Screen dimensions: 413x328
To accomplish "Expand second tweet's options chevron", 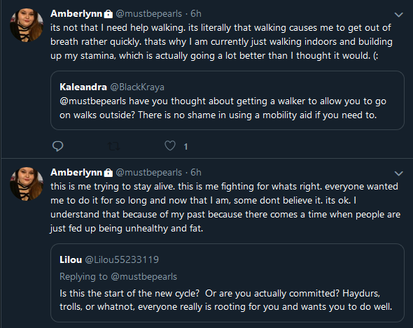I will click(x=399, y=173).
